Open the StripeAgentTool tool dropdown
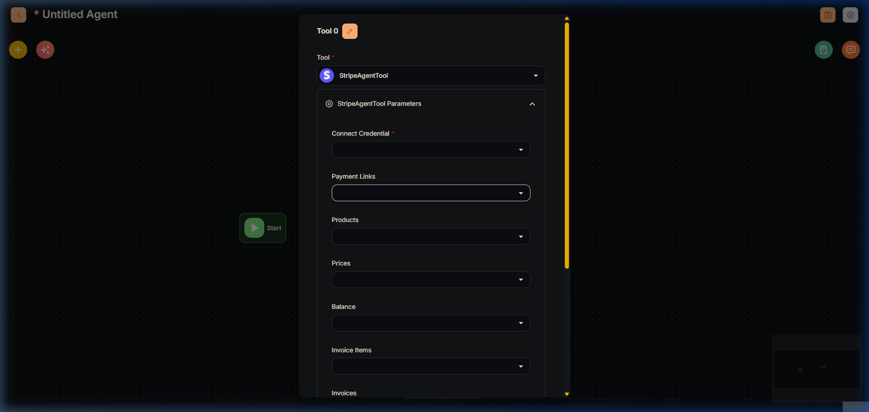The image size is (869, 412). (x=431, y=76)
